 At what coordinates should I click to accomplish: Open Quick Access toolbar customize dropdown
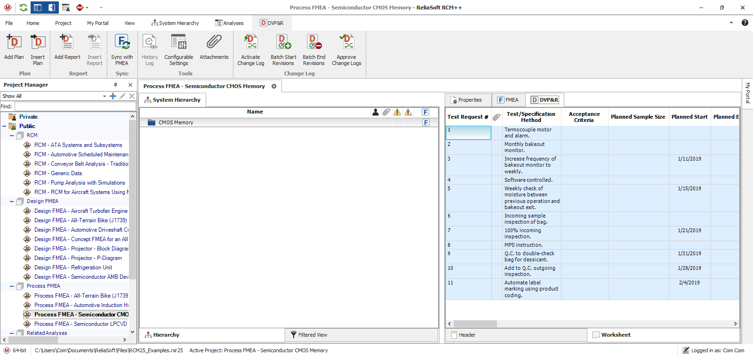(101, 8)
